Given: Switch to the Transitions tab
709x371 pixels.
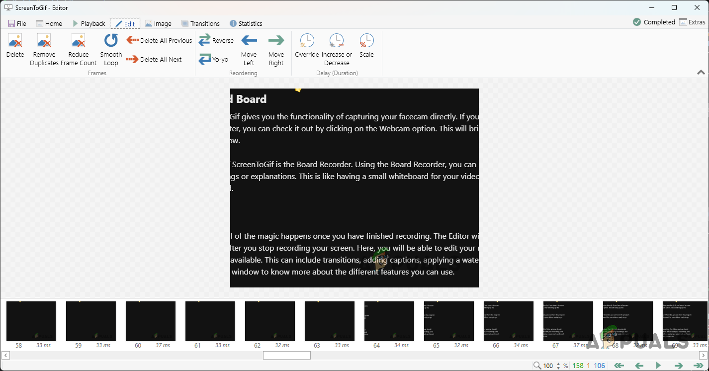Looking at the screenshot, I should click(x=200, y=23).
